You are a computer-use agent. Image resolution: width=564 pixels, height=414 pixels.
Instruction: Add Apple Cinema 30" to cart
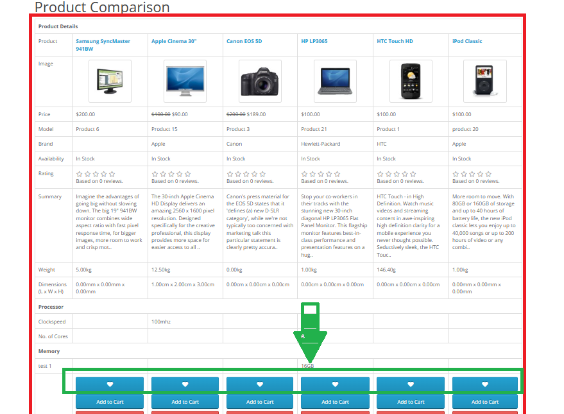point(185,402)
